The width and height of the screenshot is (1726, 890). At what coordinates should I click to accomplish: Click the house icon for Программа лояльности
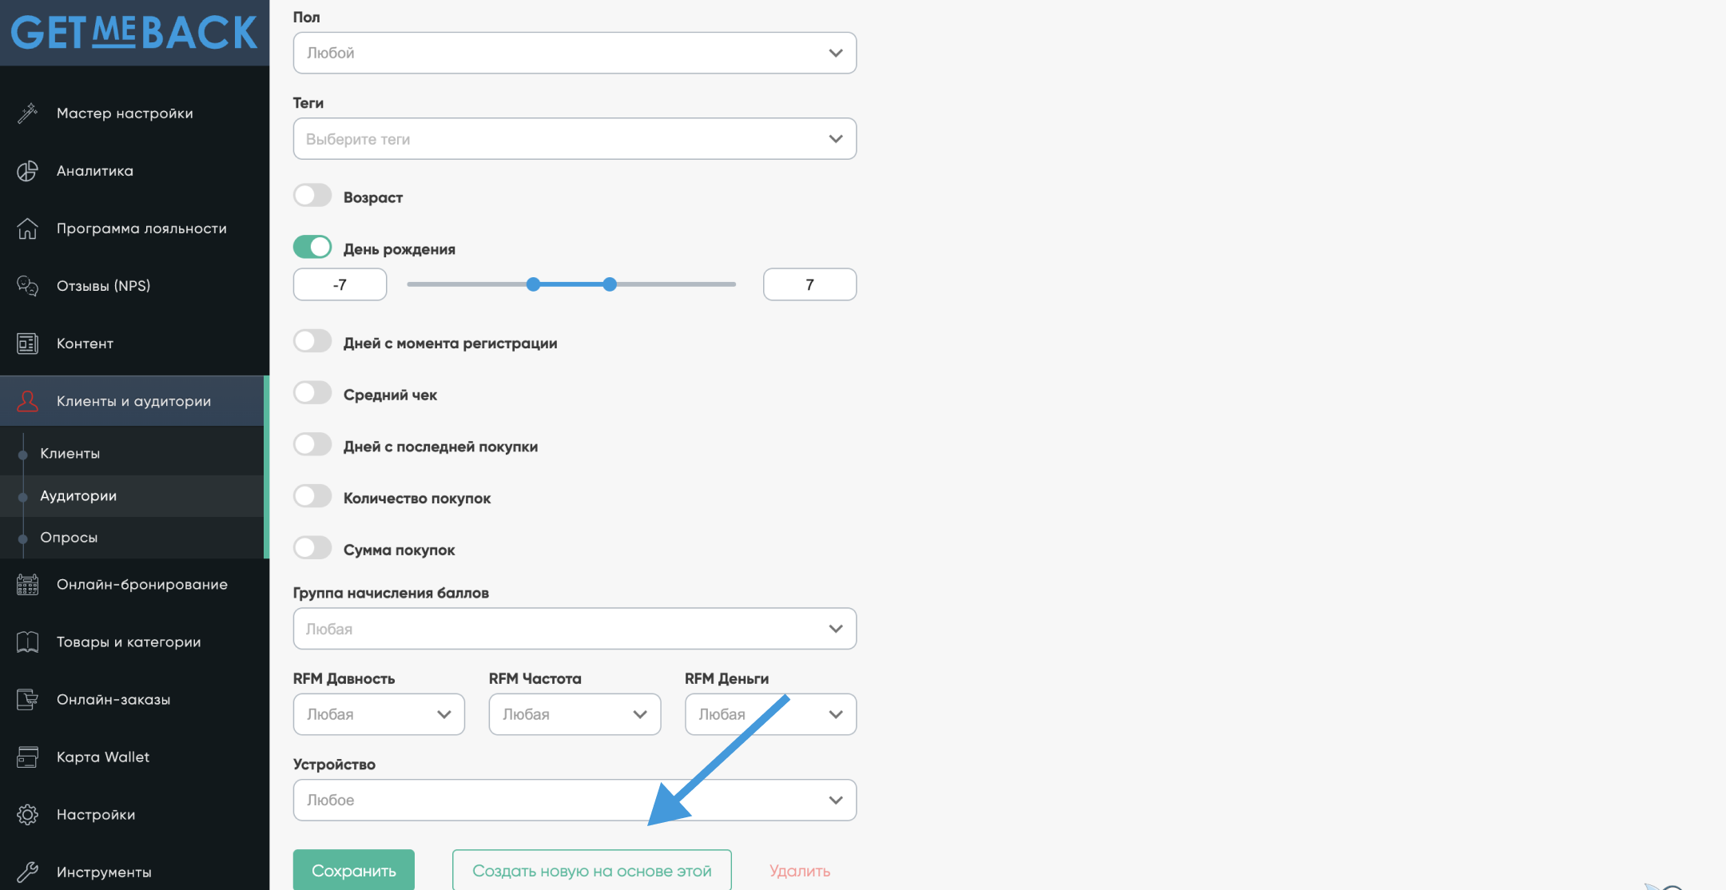(27, 228)
